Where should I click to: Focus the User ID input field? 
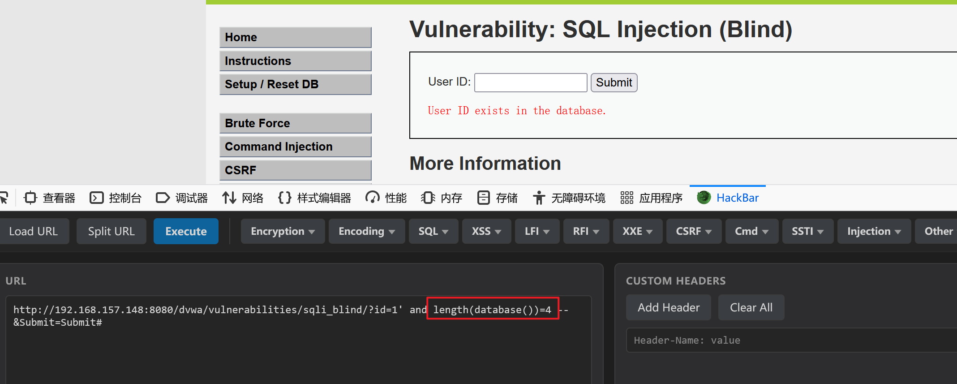point(531,82)
